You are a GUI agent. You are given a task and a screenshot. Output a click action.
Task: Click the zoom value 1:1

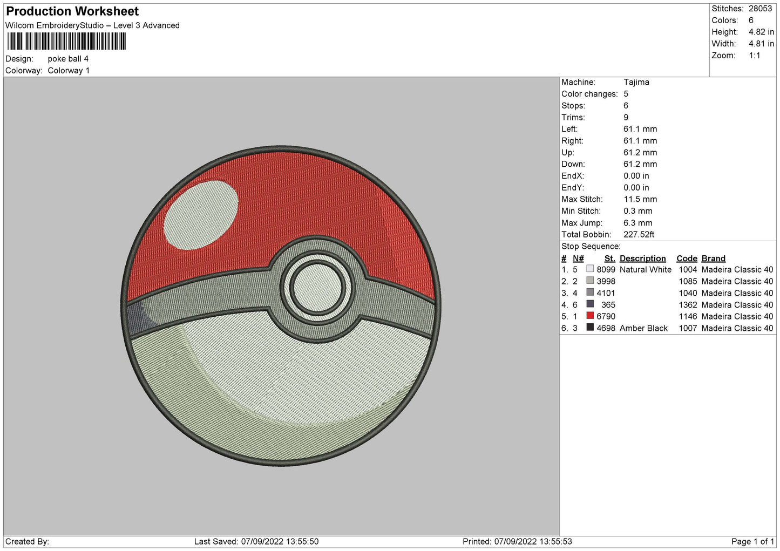click(754, 56)
